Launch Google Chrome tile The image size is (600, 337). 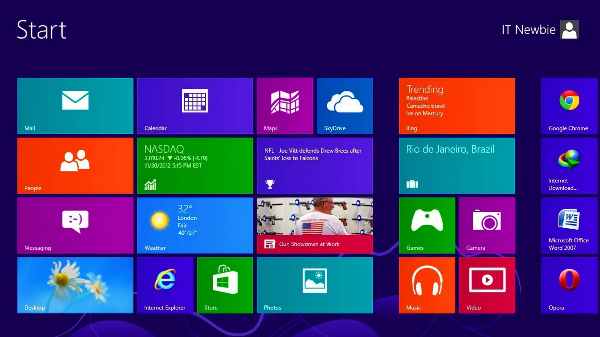point(569,106)
